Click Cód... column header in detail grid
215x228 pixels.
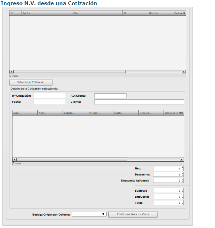[x=25, y=113]
